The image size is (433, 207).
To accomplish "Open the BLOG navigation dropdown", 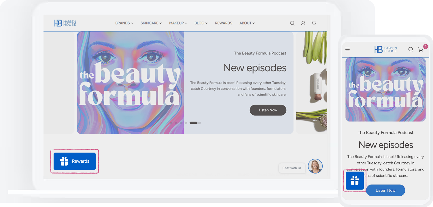I will [x=201, y=23].
